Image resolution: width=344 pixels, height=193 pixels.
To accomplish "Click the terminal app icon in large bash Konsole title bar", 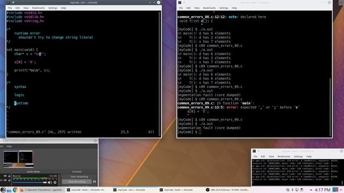I will [180, 2].
